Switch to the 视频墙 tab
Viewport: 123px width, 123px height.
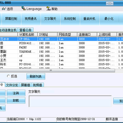click(x=37, y=85)
